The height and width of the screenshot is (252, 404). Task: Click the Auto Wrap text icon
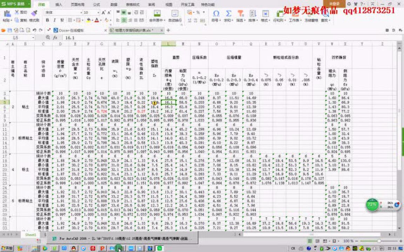click(x=175, y=13)
